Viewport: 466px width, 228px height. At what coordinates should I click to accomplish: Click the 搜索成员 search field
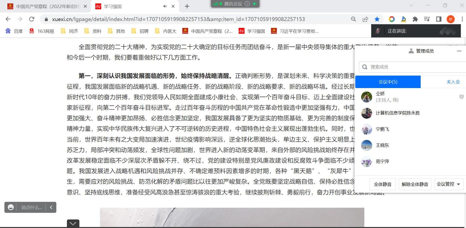[413, 67]
